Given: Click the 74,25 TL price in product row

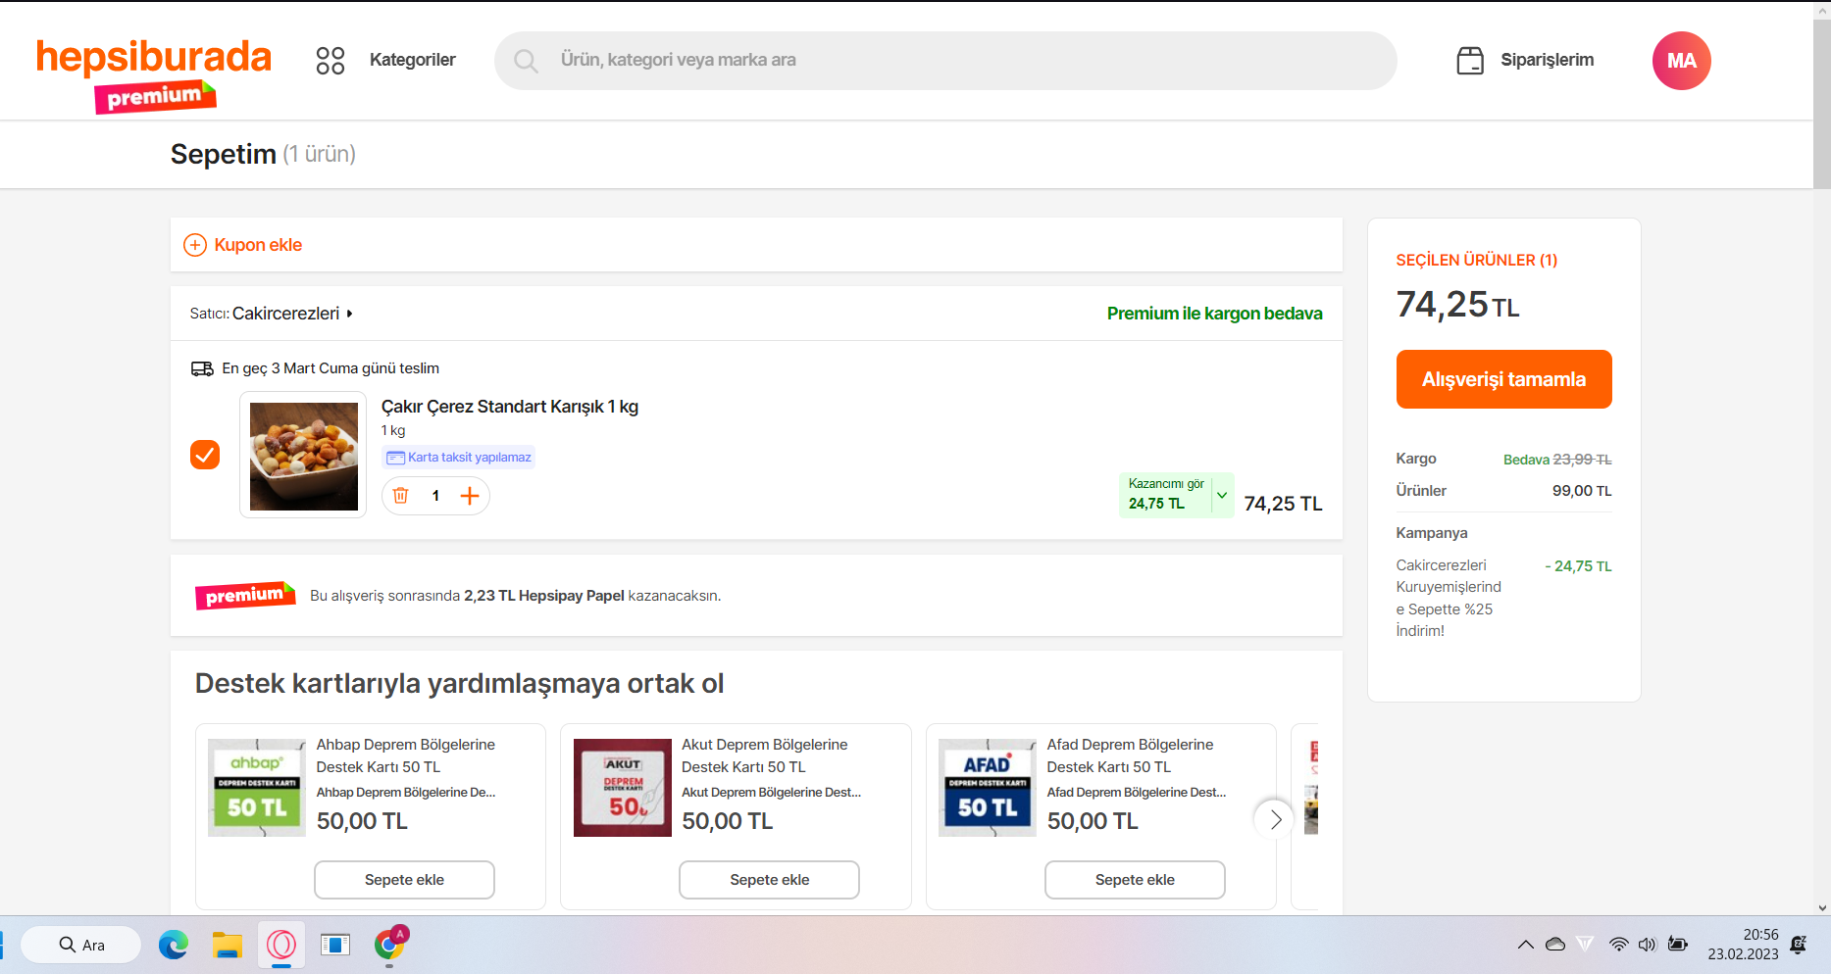Looking at the screenshot, I should tap(1284, 504).
